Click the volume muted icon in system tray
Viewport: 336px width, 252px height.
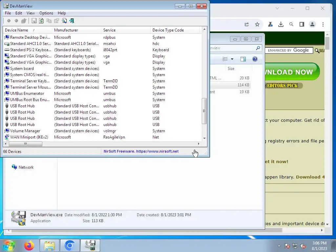click(303, 246)
